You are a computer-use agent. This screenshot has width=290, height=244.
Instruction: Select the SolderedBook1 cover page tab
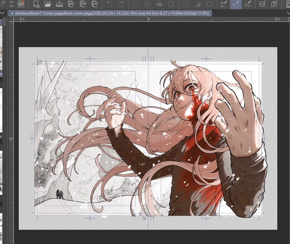click(x=110, y=13)
